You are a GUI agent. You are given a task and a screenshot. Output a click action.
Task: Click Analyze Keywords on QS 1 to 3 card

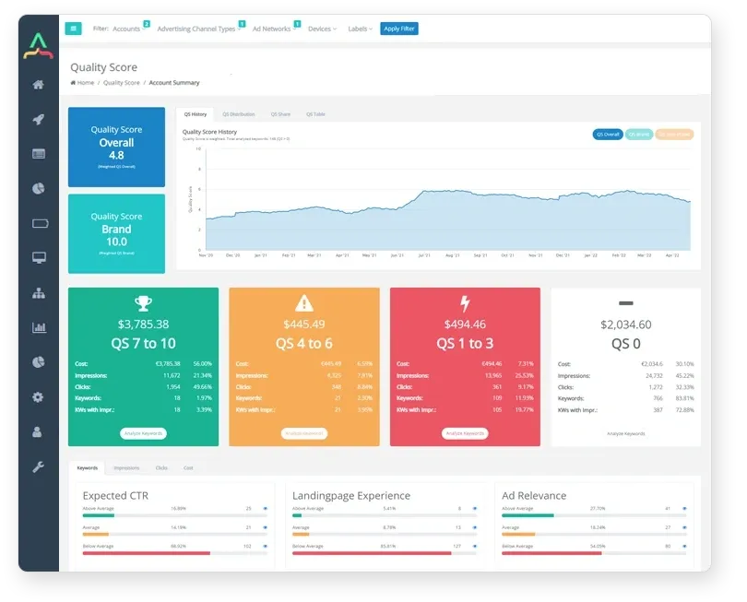tap(465, 433)
